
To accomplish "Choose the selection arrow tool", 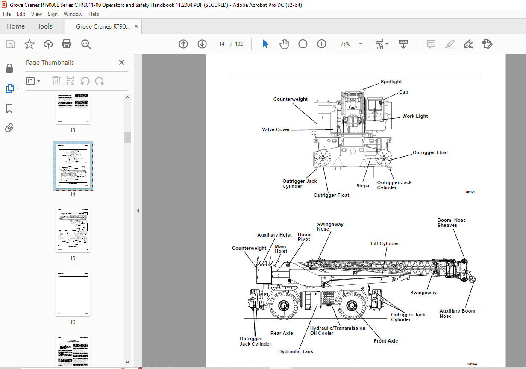I will click(265, 44).
